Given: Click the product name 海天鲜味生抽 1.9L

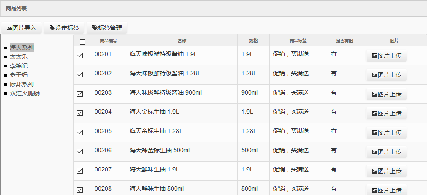Looking at the screenshot, I should click(x=154, y=170).
